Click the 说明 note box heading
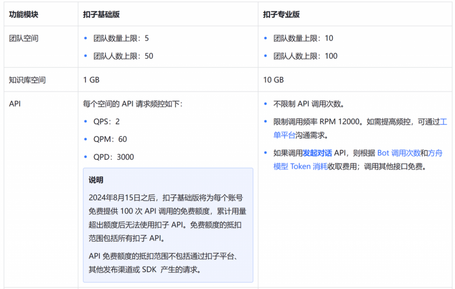 pyautogui.click(x=96, y=180)
